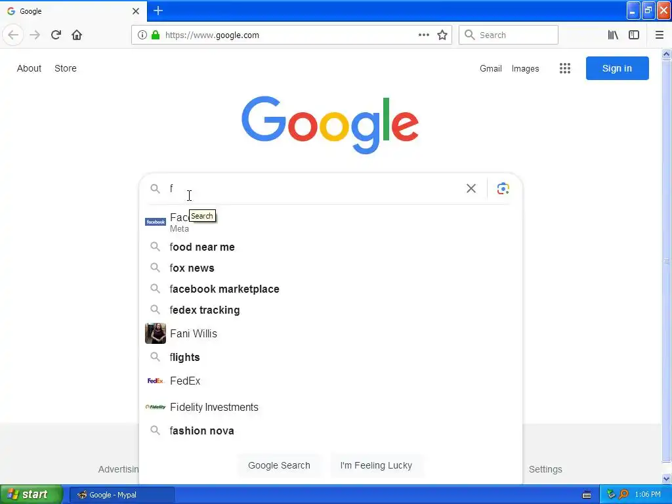Open the Library toolbar icon
The height and width of the screenshot is (504, 672).
613,35
